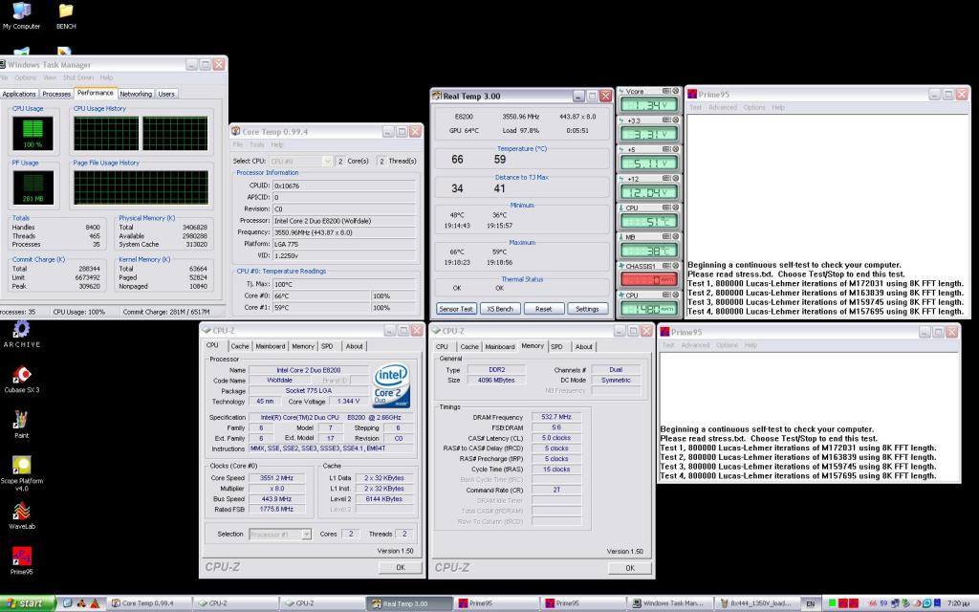Switch to the Processes tab in Task Manager
The image size is (979, 612).
[x=56, y=94]
